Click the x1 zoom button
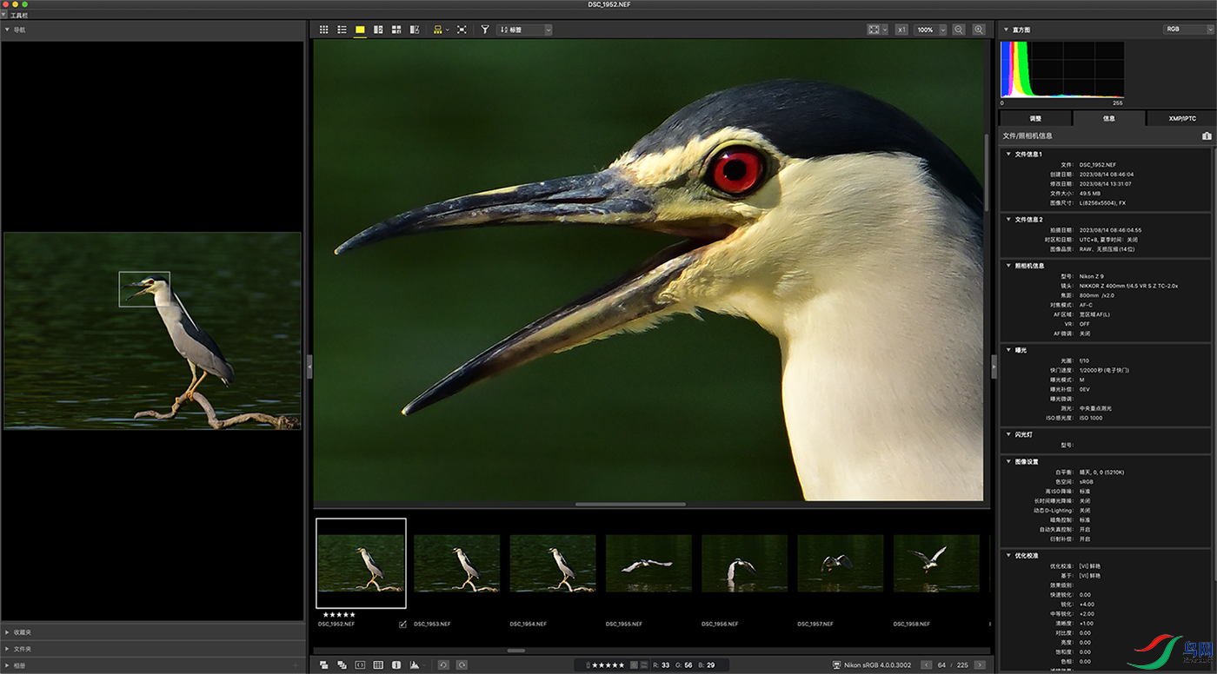 pos(901,30)
